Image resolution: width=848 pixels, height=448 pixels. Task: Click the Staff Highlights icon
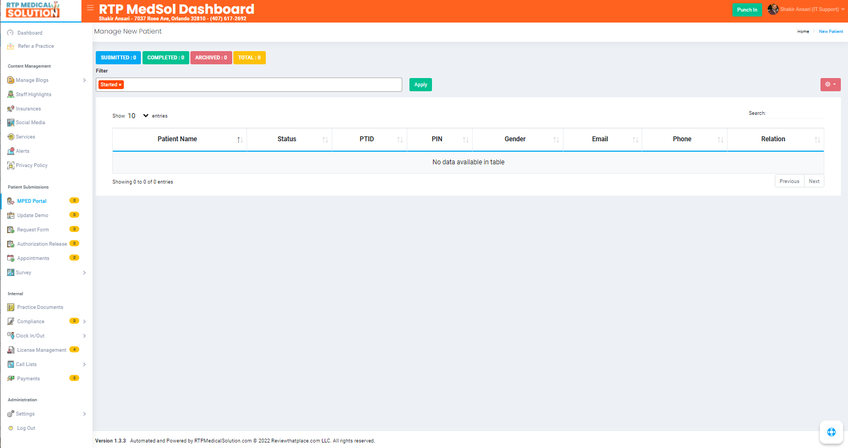tap(10, 95)
